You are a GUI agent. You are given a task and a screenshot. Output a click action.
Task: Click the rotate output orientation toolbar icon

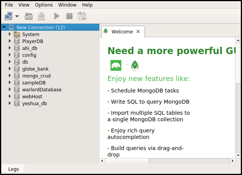coord(82,16)
